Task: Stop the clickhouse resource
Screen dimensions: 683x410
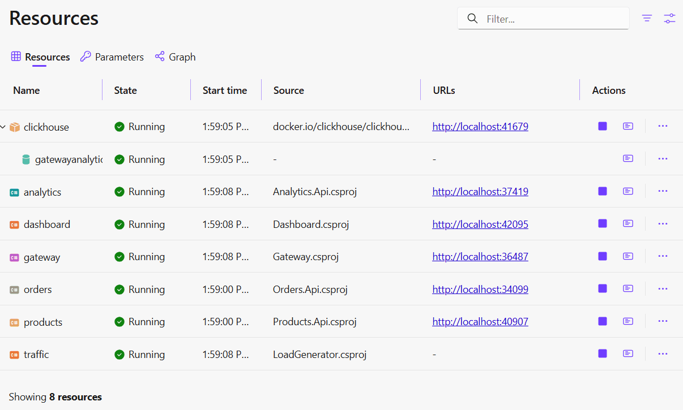Action: [603, 126]
